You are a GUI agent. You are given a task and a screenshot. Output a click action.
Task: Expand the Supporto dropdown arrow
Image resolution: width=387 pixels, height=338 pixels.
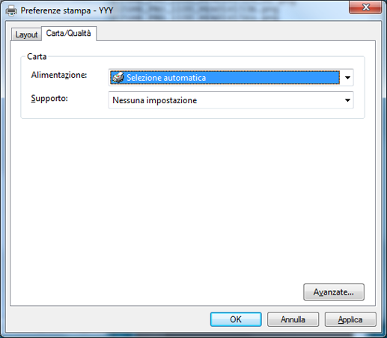pyautogui.click(x=347, y=100)
